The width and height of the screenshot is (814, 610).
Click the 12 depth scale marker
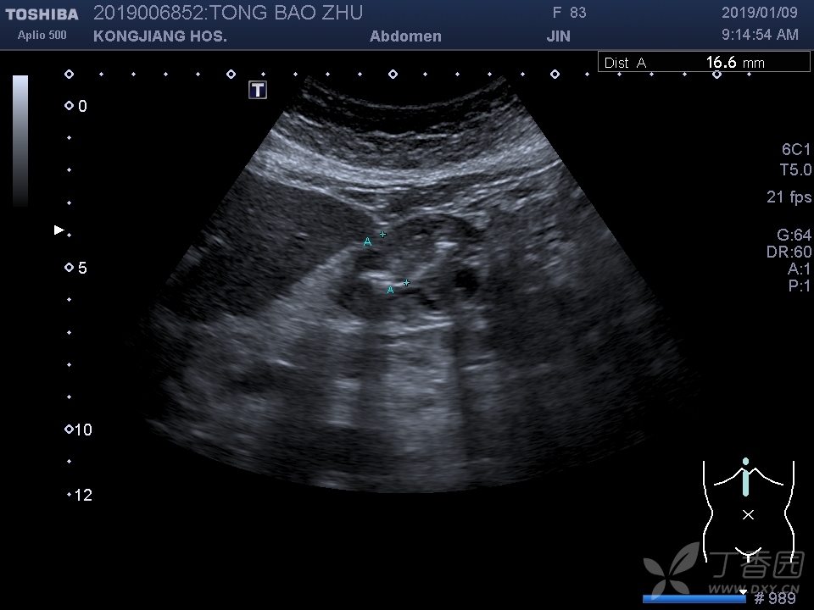click(80, 495)
